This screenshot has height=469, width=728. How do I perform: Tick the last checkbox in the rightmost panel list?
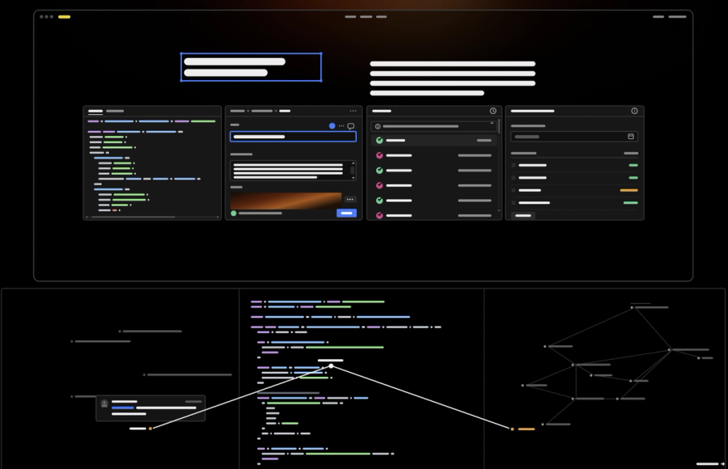514,203
